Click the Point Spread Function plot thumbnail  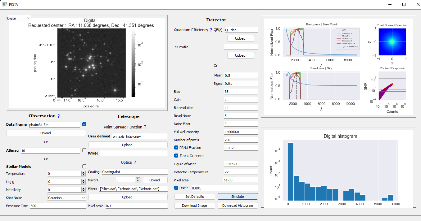(392, 42)
